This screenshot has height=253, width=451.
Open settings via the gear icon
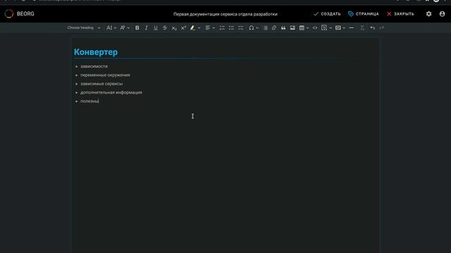click(428, 14)
